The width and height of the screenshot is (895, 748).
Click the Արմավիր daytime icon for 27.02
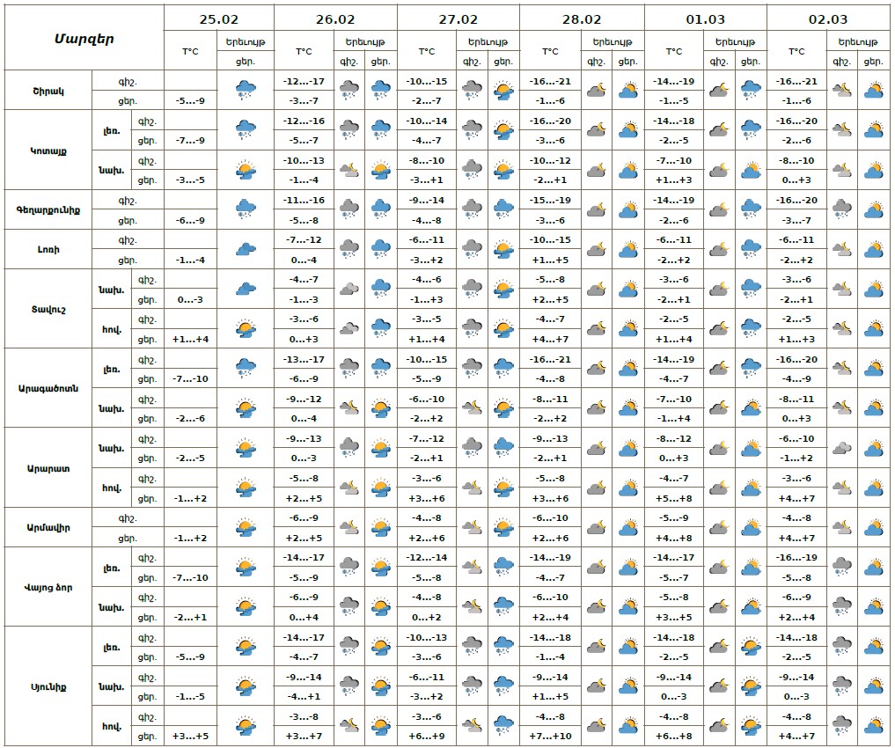tap(503, 528)
